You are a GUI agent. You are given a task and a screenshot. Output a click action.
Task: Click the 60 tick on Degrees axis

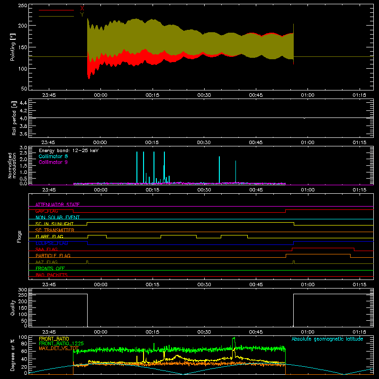coord(24,351)
